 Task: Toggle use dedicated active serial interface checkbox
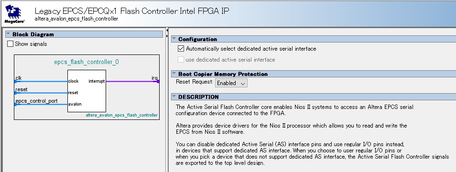click(181, 60)
